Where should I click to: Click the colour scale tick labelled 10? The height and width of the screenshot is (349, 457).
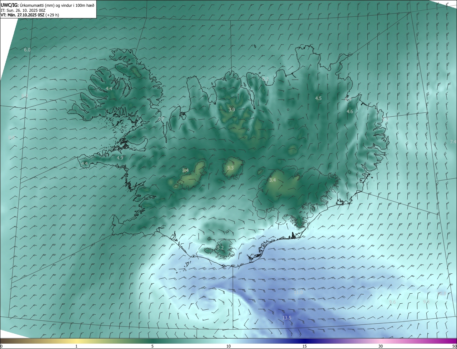tap(228, 346)
